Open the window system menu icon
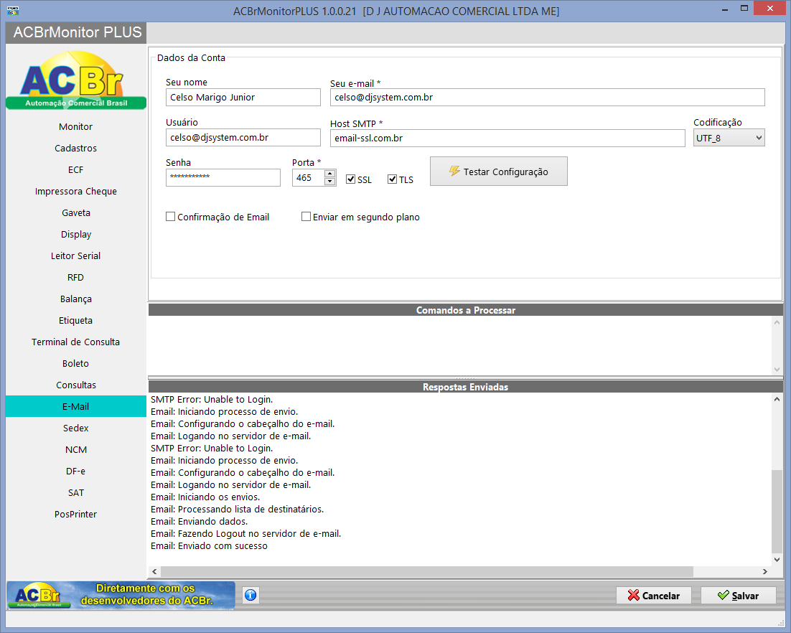The width and height of the screenshot is (791, 633). tap(13, 11)
